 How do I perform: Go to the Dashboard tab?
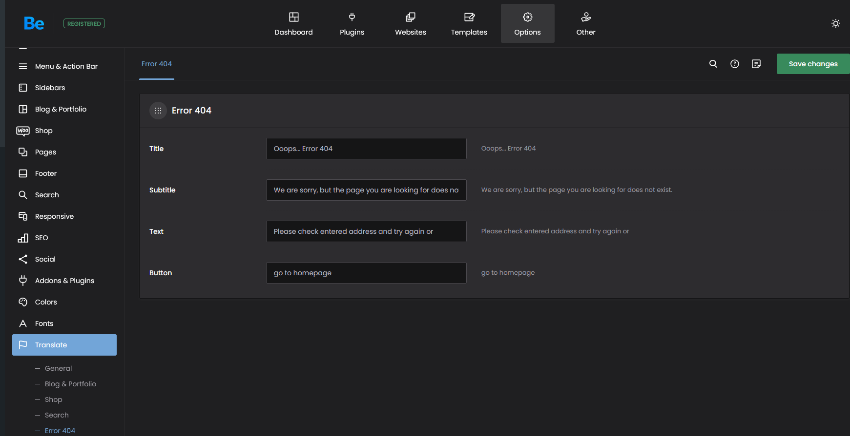point(293,23)
